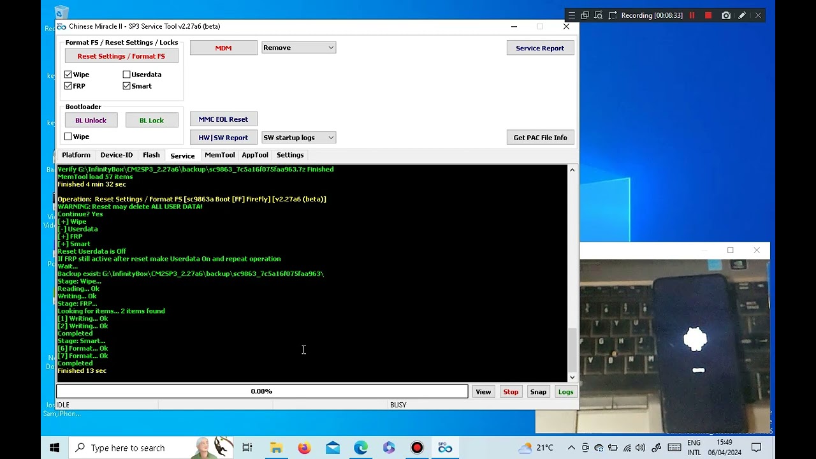Open the MDM Remove dropdown
This screenshot has height=459, width=816.
click(x=298, y=48)
